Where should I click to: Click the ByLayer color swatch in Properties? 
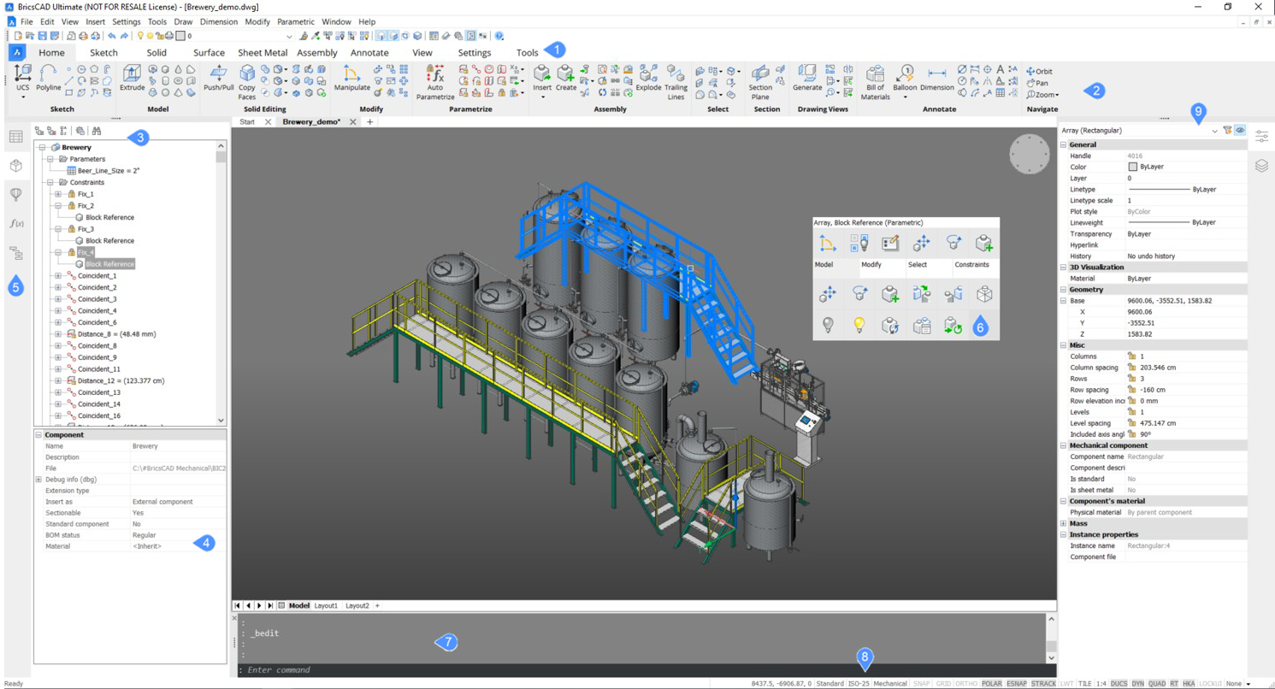click(1133, 168)
